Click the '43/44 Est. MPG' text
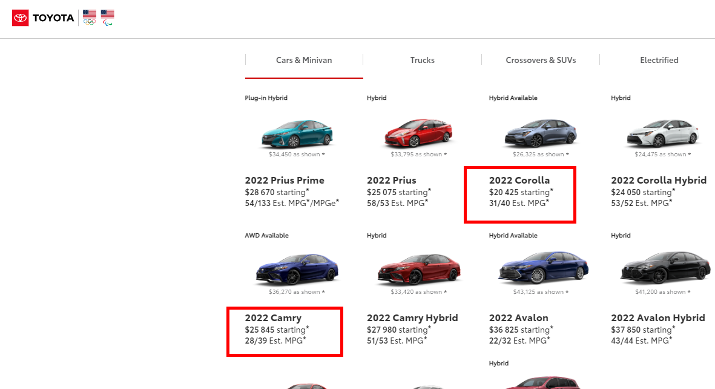This screenshot has width=715, height=389. [x=642, y=341]
